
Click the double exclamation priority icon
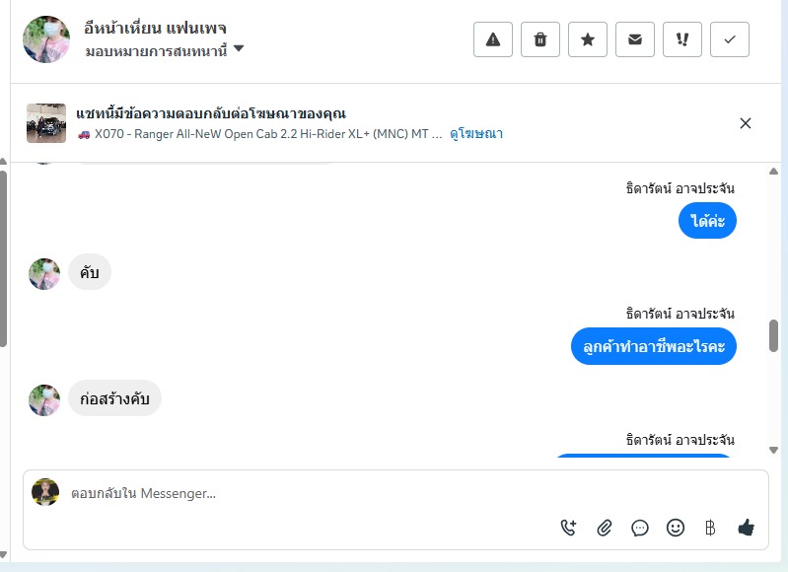tap(682, 39)
